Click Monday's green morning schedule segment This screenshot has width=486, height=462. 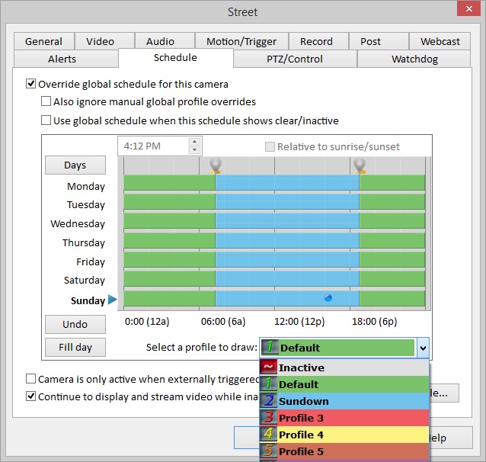(169, 182)
